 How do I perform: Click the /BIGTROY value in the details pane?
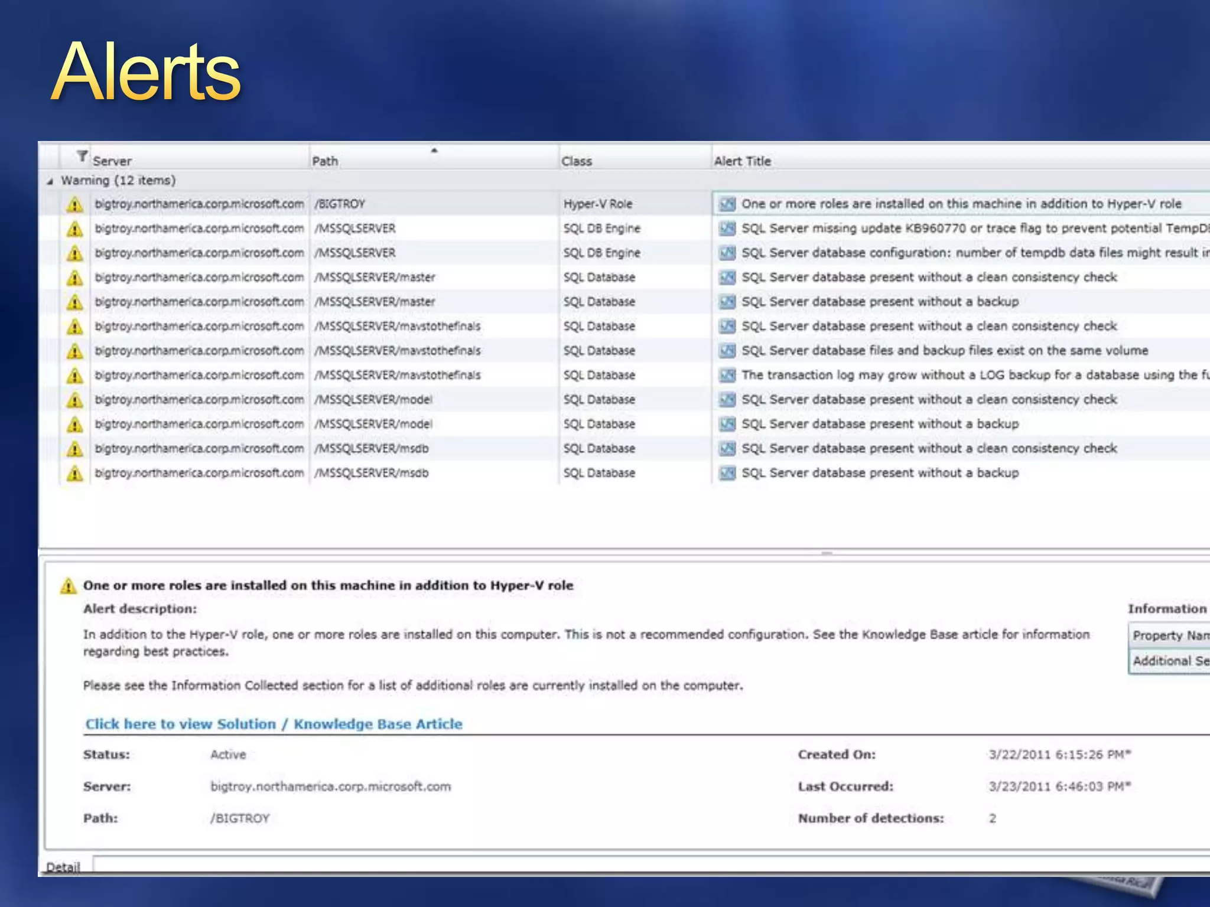coord(240,818)
